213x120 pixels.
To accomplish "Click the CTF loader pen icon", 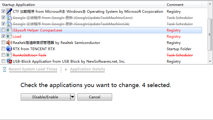I will (9, 11).
